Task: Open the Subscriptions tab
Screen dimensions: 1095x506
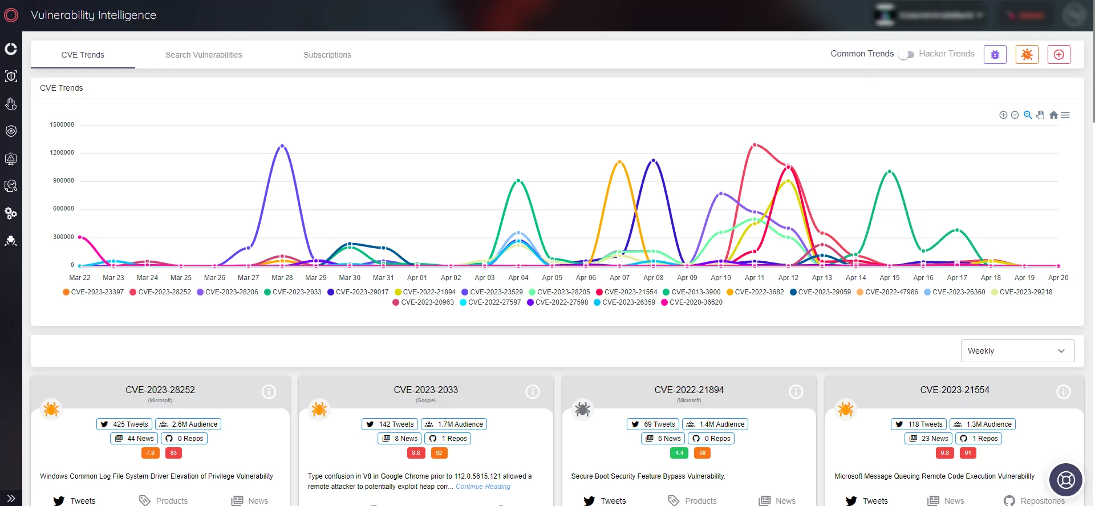Action: [327, 55]
